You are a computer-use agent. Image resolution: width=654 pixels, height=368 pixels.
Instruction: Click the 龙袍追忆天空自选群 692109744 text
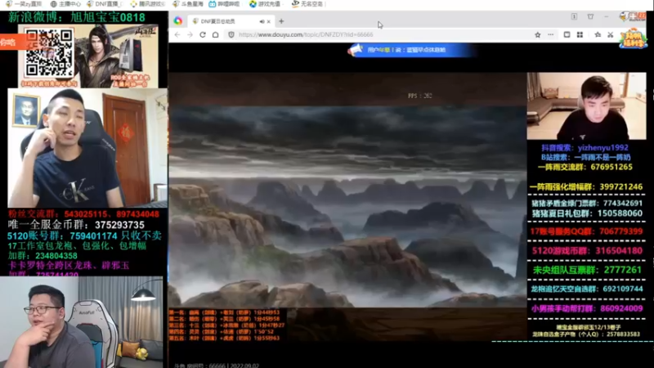[x=586, y=289]
